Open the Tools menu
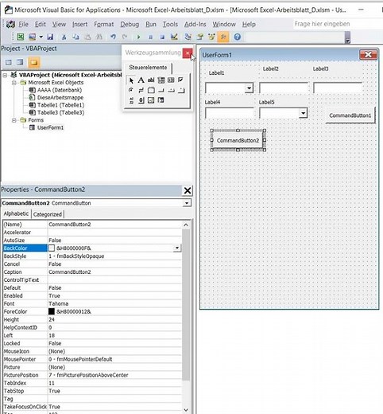Screen dimensions: 383x414 (170, 24)
